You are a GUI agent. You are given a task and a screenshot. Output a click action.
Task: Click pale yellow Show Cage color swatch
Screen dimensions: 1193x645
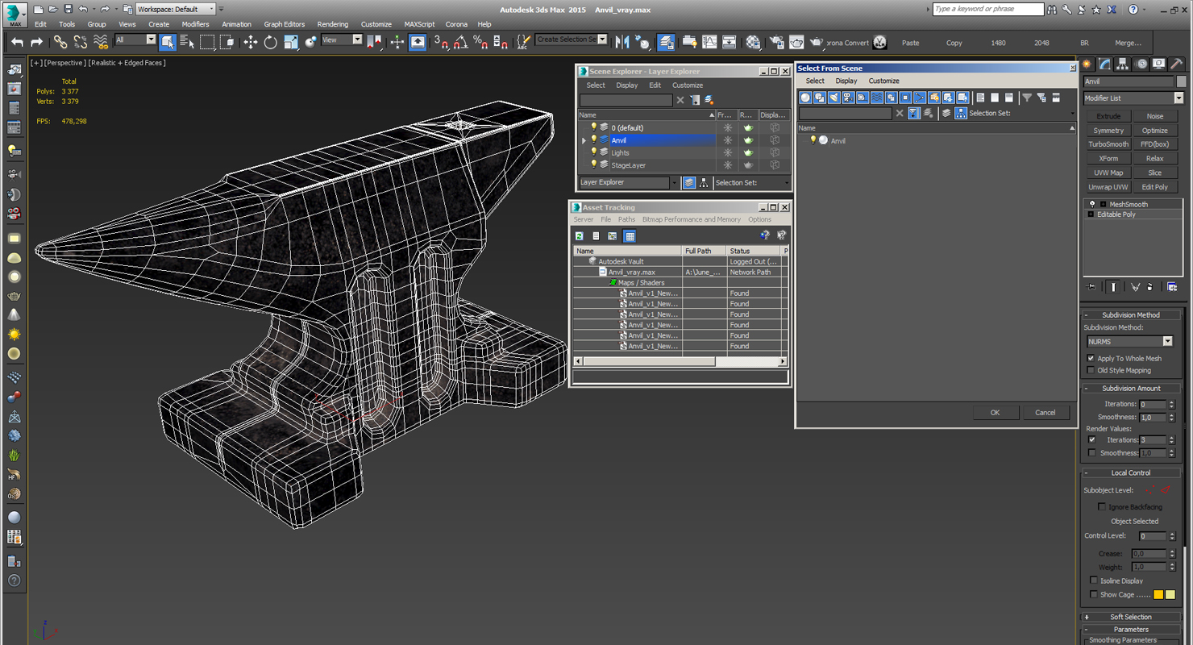pos(1170,594)
